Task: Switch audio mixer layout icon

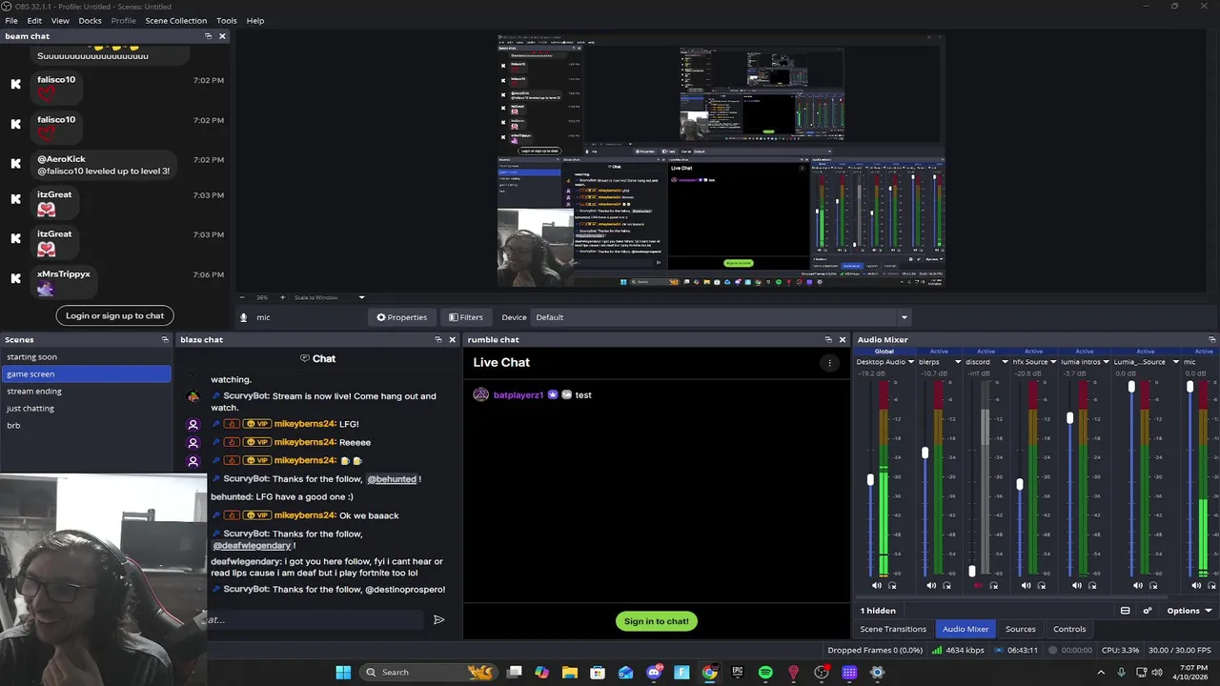Action: pyautogui.click(x=1125, y=611)
